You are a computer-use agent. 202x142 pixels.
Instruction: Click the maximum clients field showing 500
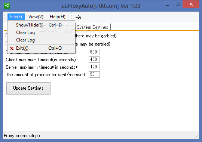(94, 52)
